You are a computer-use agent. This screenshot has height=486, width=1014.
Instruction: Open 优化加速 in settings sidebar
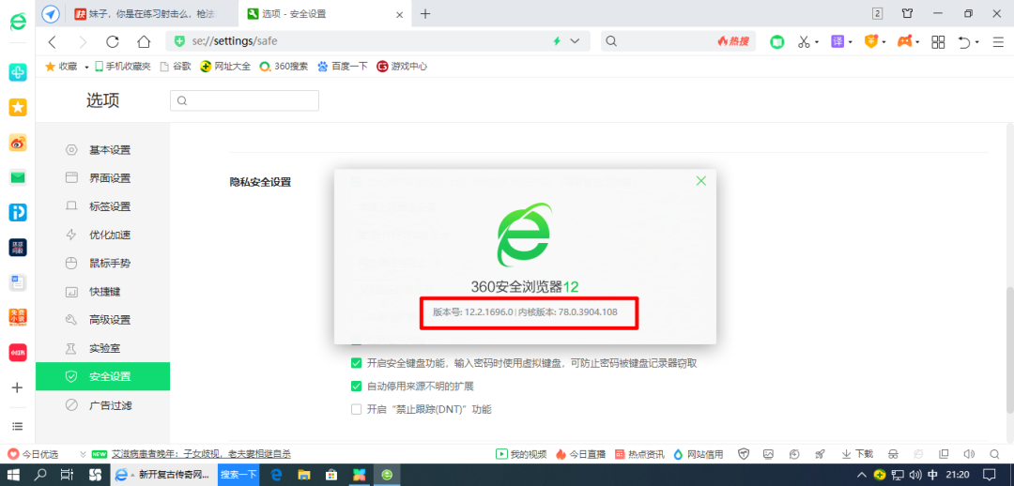[103, 235]
